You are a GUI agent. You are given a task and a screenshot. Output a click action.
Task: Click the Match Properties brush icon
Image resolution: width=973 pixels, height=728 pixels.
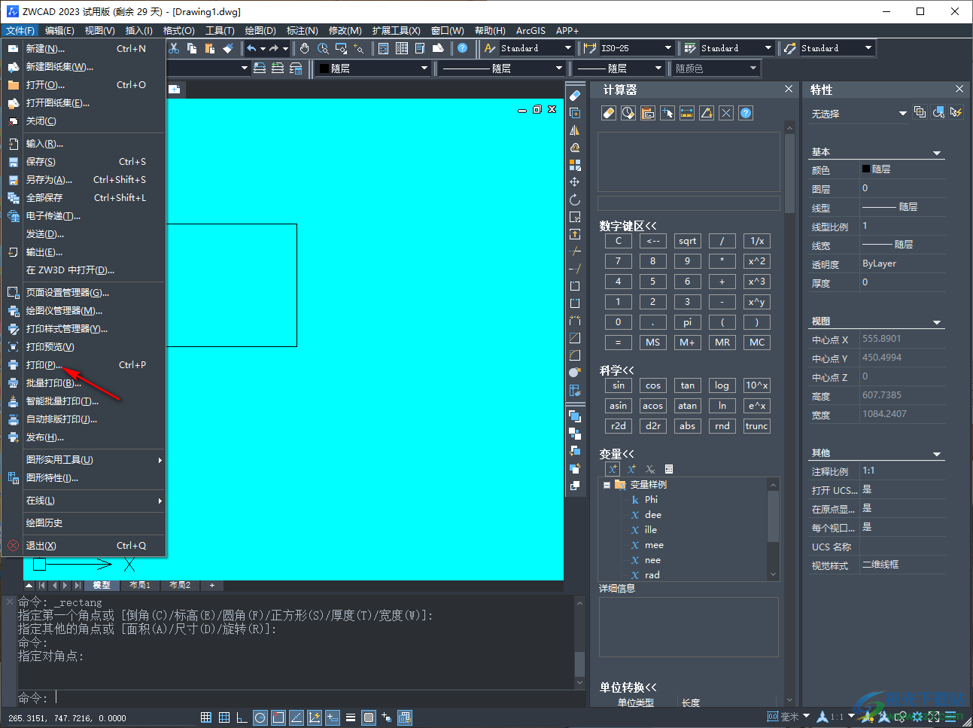229,48
